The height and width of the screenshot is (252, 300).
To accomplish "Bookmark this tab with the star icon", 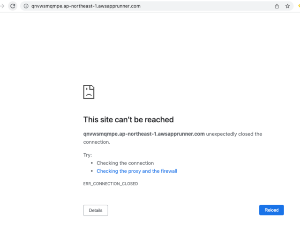I will pyautogui.click(x=287, y=6).
